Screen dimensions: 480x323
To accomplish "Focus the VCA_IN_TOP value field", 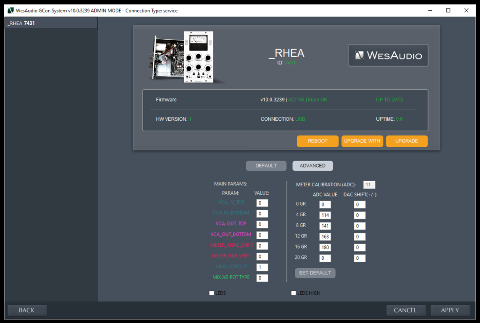I will (262, 203).
